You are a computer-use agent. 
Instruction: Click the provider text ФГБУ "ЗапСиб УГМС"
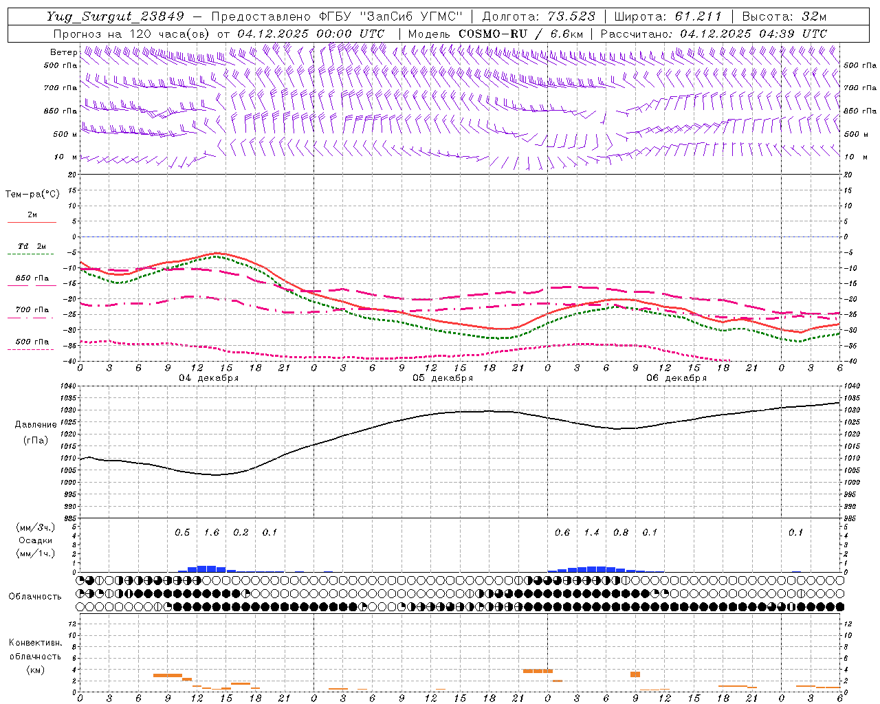pos(391,16)
